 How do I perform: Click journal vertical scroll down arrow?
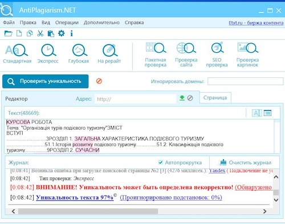(276, 200)
